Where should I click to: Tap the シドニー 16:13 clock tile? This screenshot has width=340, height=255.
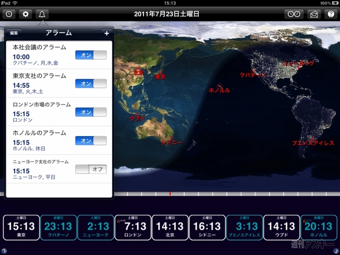tap(207, 227)
